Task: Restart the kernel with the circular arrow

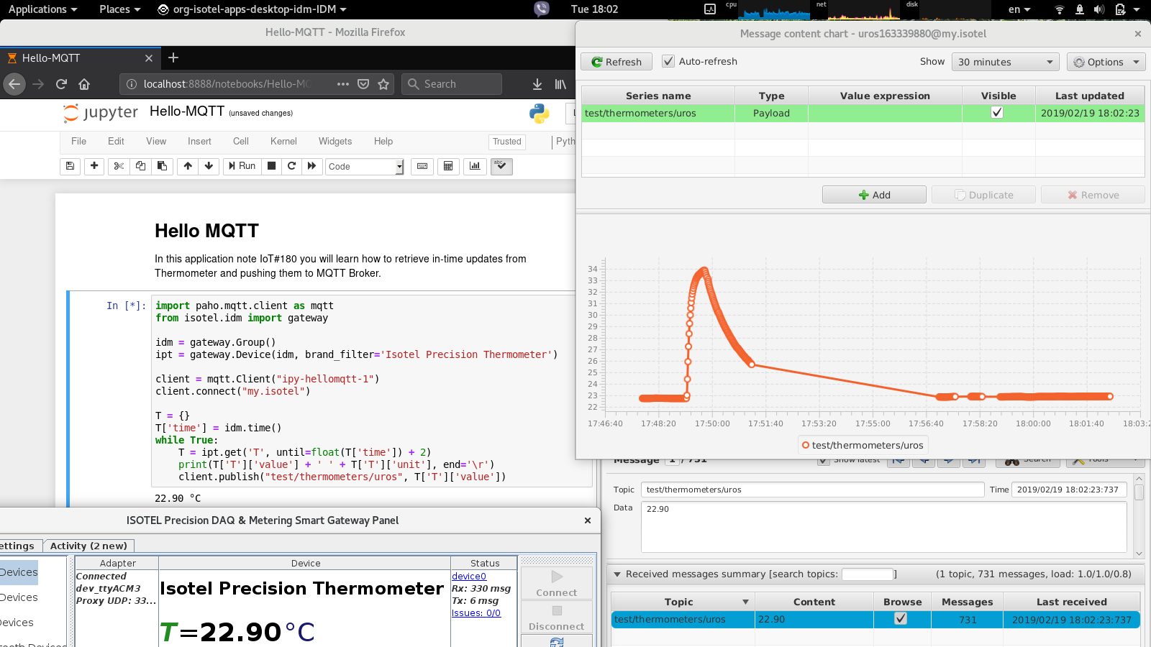Action: tap(291, 166)
